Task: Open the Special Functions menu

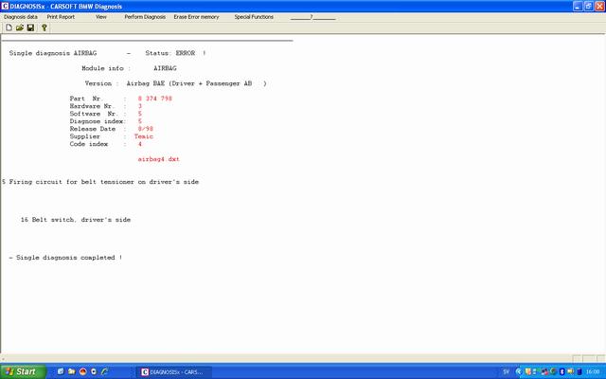Action: coord(255,17)
